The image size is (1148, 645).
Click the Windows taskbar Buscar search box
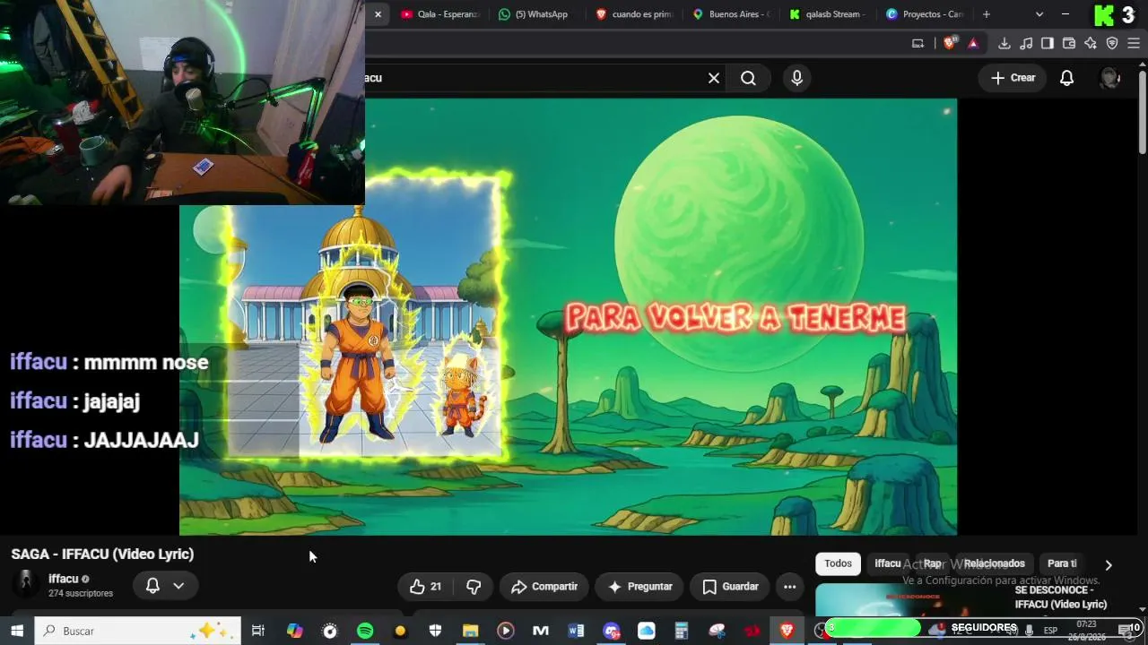click(137, 631)
